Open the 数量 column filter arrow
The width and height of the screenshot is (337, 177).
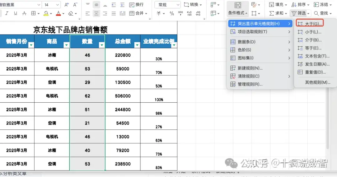tap(102, 45)
